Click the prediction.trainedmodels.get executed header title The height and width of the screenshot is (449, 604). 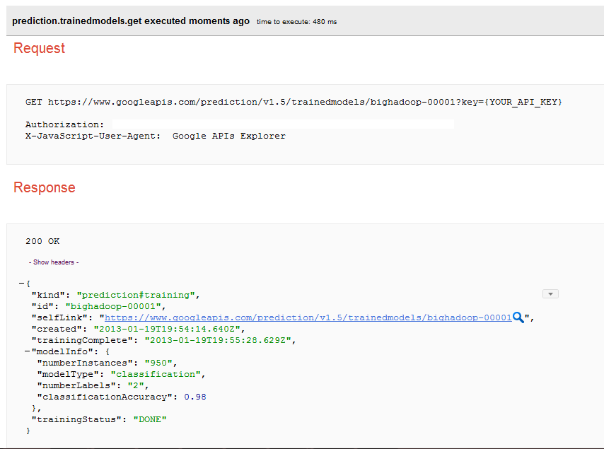click(x=131, y=21)
